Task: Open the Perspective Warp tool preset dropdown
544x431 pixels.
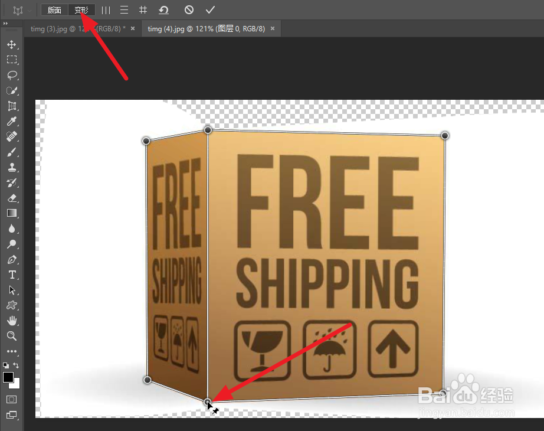Action: tap(29, 11)
